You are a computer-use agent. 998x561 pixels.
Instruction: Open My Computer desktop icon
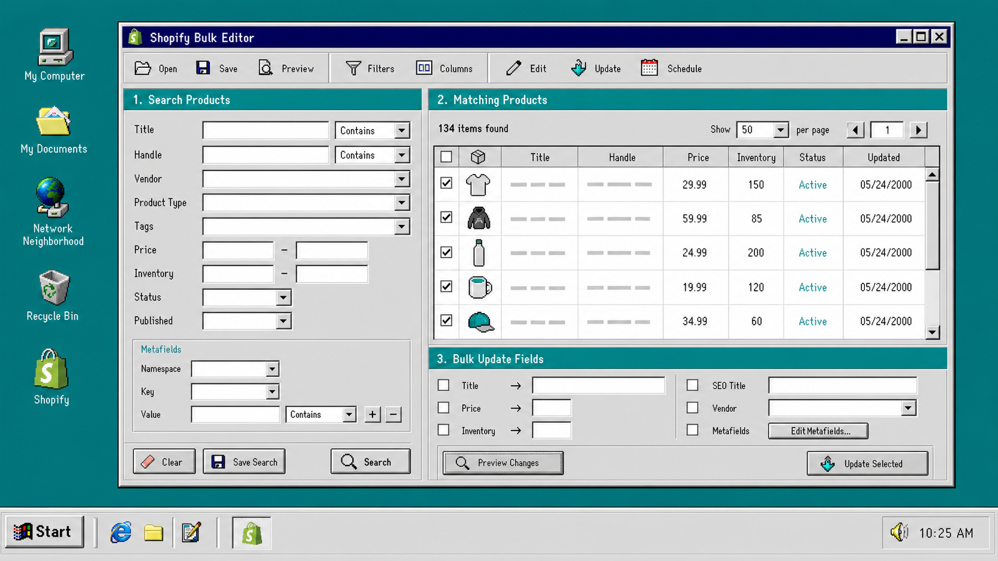[x=54, y=55]
